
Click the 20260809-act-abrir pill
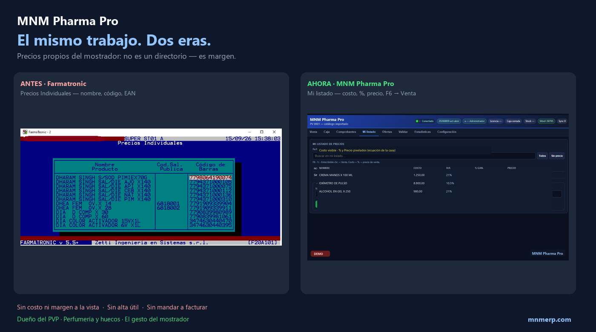click(x=449, y=121)
